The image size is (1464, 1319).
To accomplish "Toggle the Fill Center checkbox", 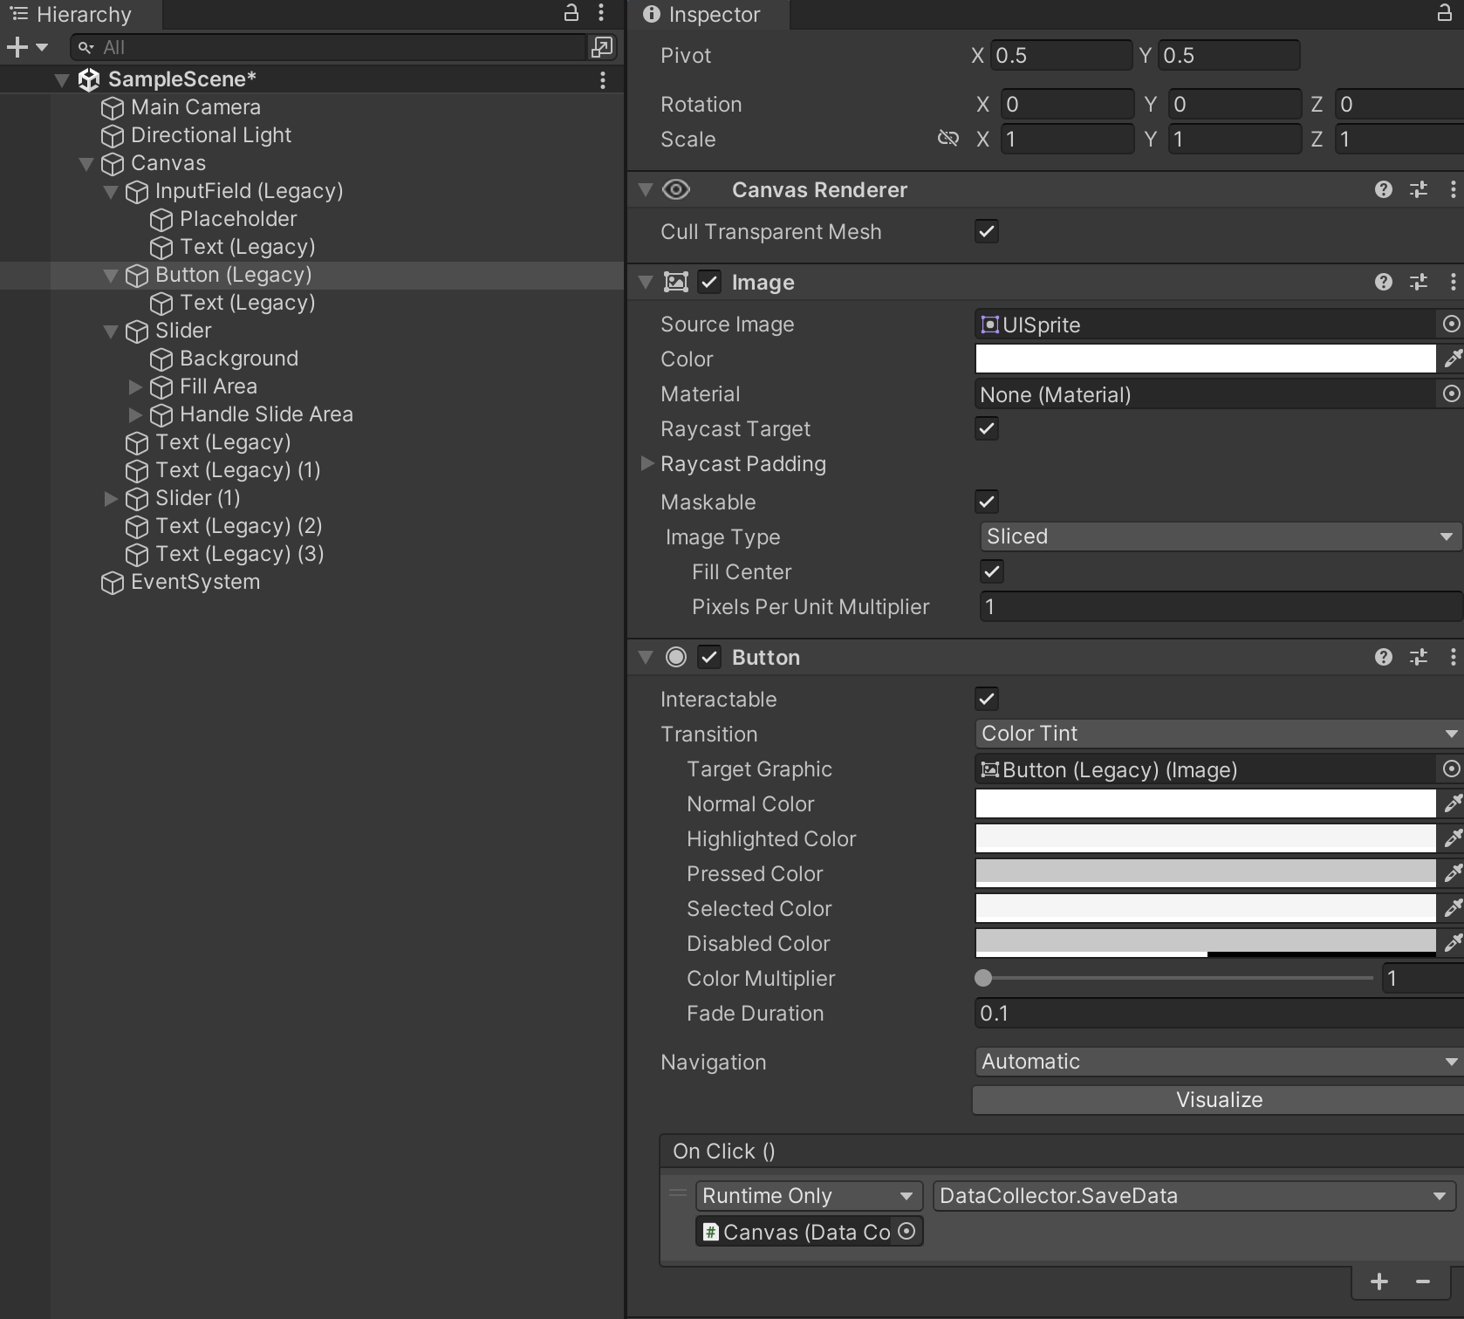I will pyautogui.click(x=991, y=571).
